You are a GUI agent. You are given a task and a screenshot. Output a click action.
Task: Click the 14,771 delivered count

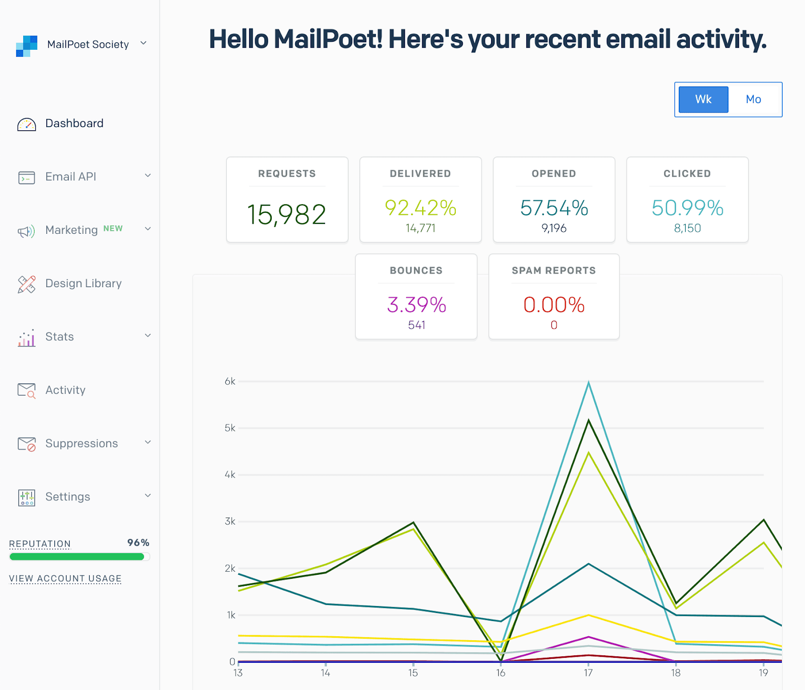tap(421, 228)
